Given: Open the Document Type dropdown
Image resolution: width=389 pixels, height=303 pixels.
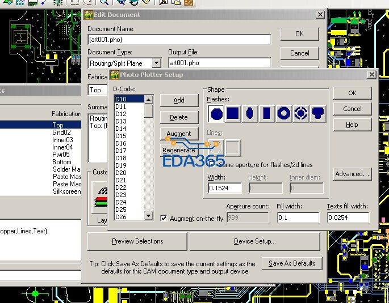Looking at the screenshot, I should tap(157, 63).
